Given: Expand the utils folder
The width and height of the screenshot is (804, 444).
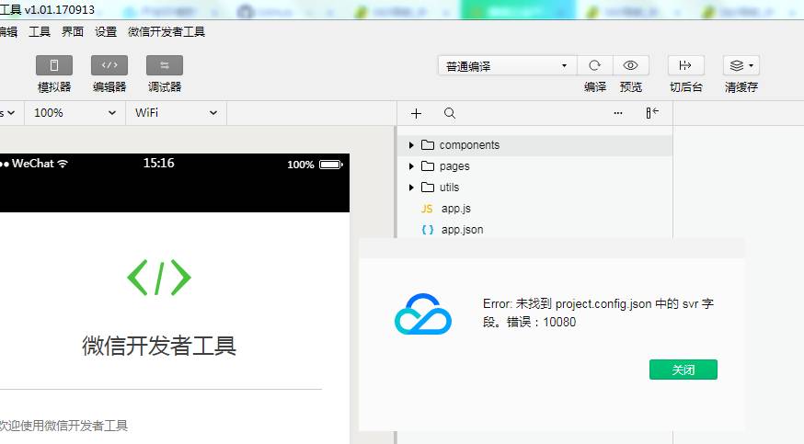Looking at the screenshot, I should 411,188.
